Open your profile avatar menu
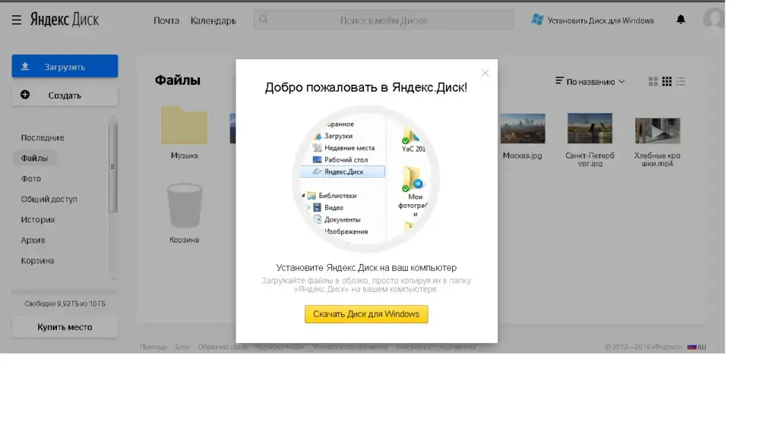 click(713, 20)
